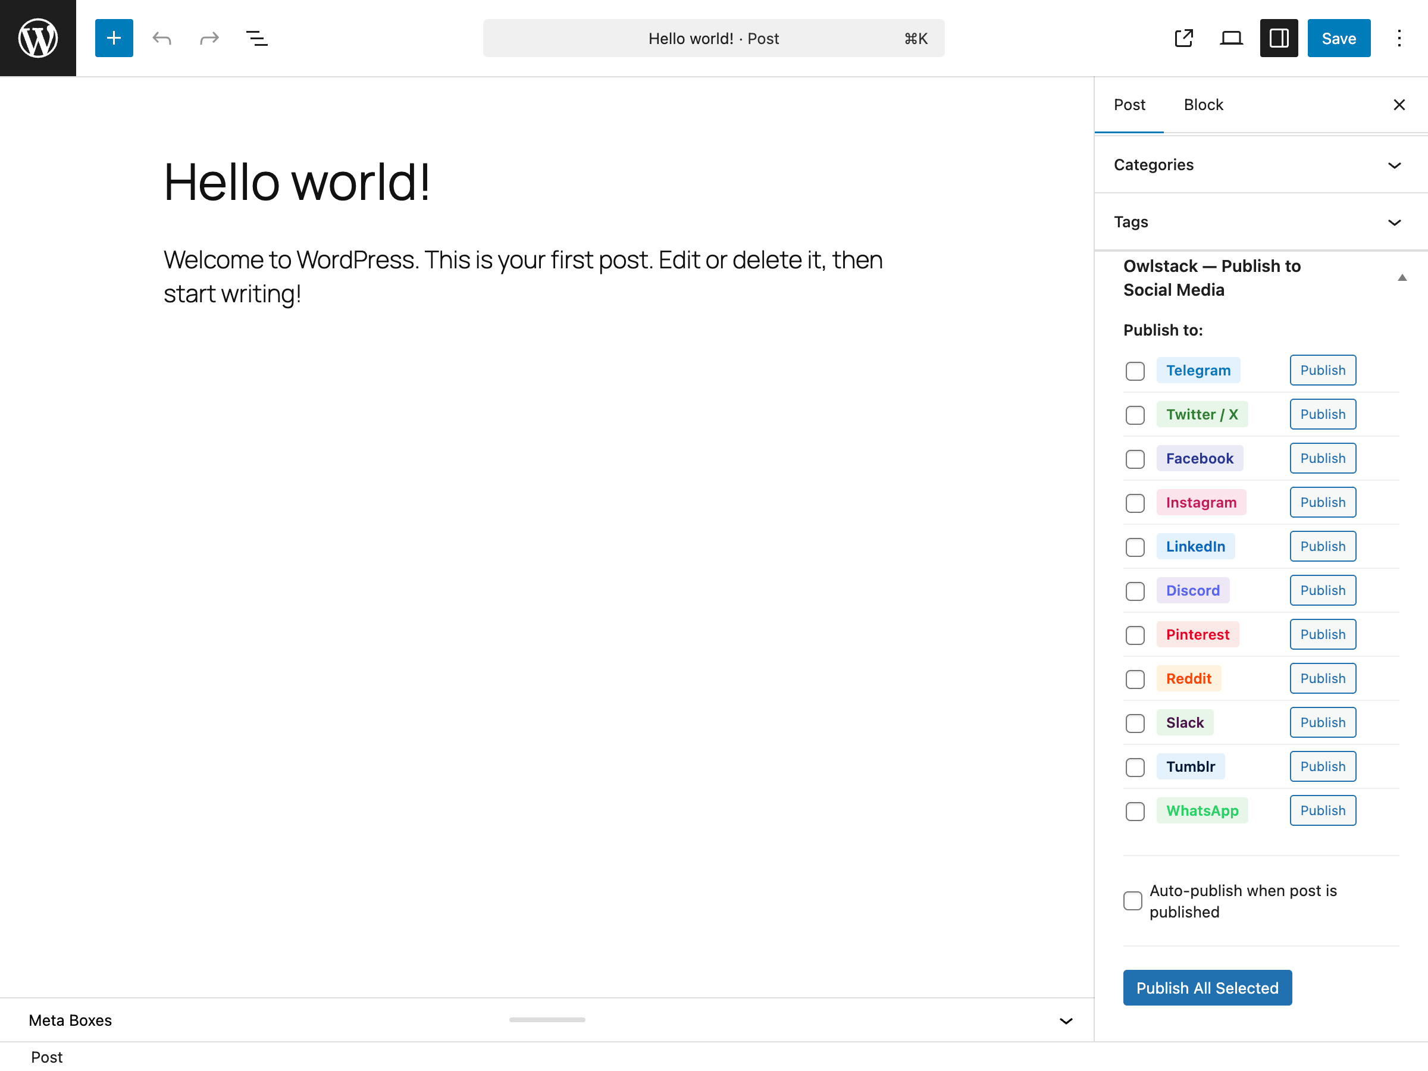Screen dimensions: 1428x1071
Task: Click the device preview laptop icon
Action: click(x=1231, y=38)
